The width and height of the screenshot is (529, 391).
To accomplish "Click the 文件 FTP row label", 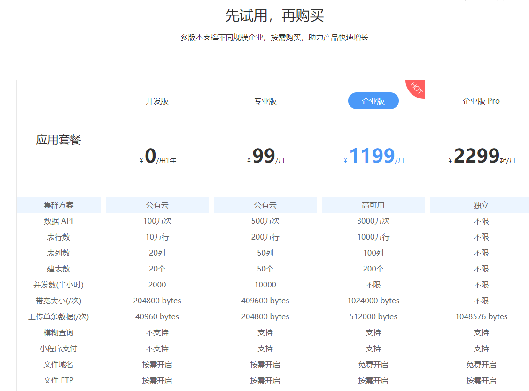I will (x=58, y=380).
